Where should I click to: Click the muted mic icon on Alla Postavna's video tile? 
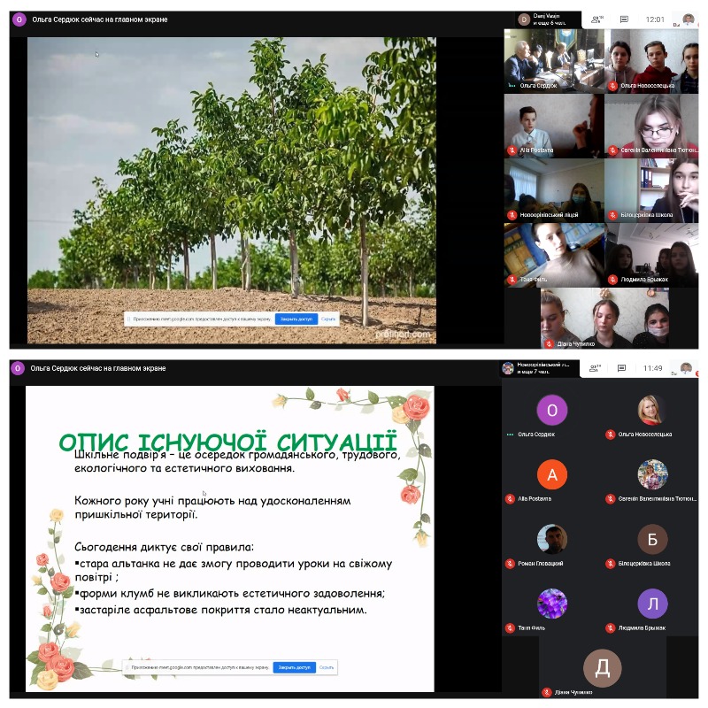tap(512, 150)
